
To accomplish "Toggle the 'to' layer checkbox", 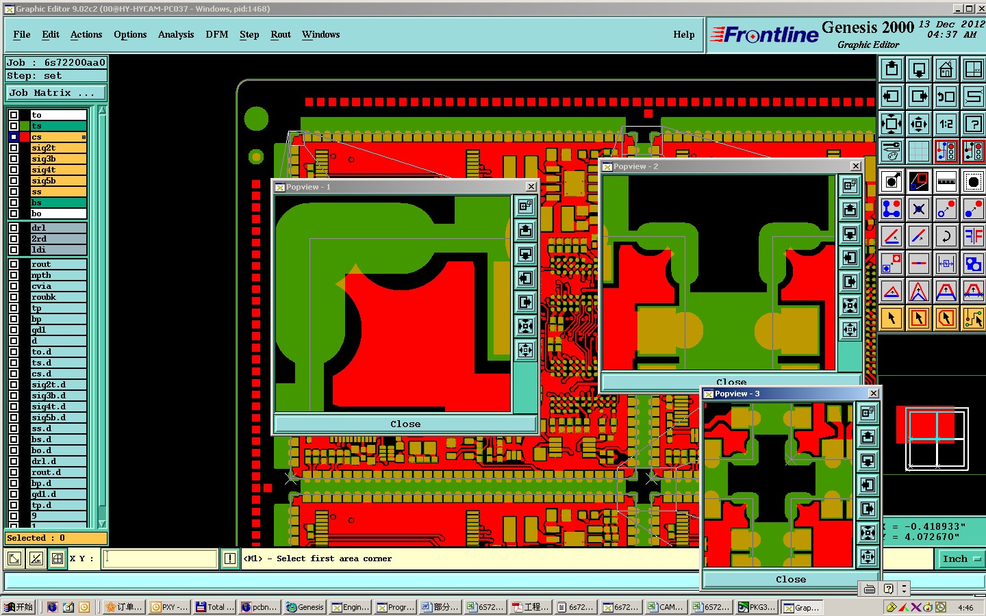I will [14, 115].
